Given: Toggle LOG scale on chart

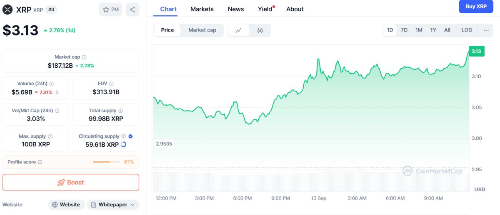Looking at the screenshot, I should click(467, 30).
